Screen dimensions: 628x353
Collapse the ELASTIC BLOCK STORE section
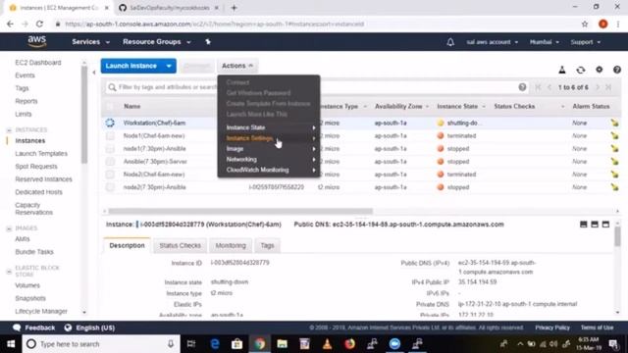9,272
